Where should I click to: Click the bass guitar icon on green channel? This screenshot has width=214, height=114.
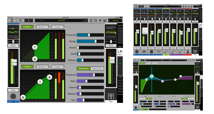(166, 52)
